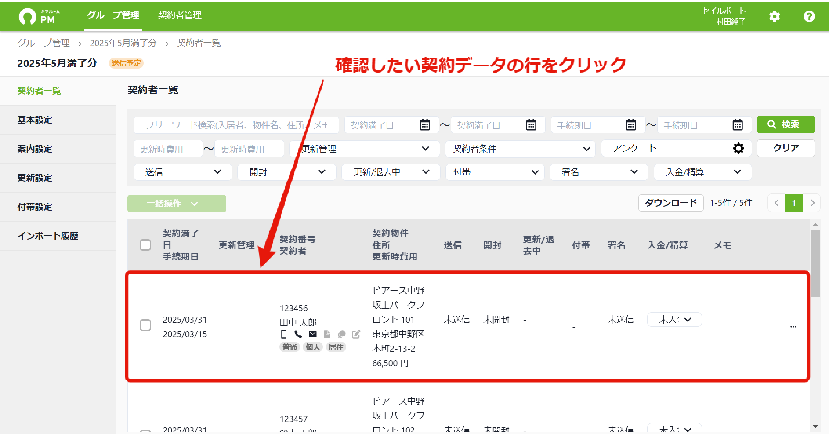The image size is (829, 434).
Task: Open 送信 filter dropdown
Action: click(x=183, y=172)
